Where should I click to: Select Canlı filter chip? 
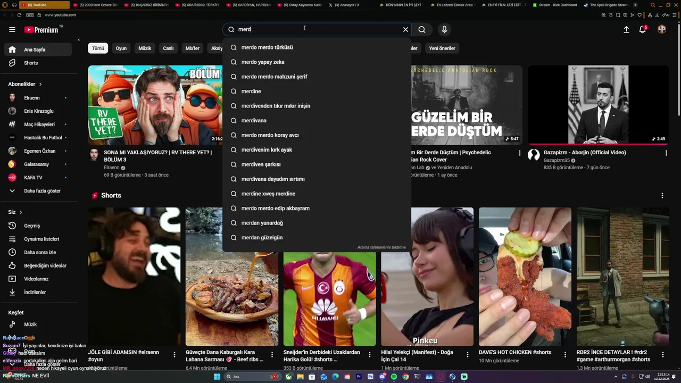coord(168,48)
